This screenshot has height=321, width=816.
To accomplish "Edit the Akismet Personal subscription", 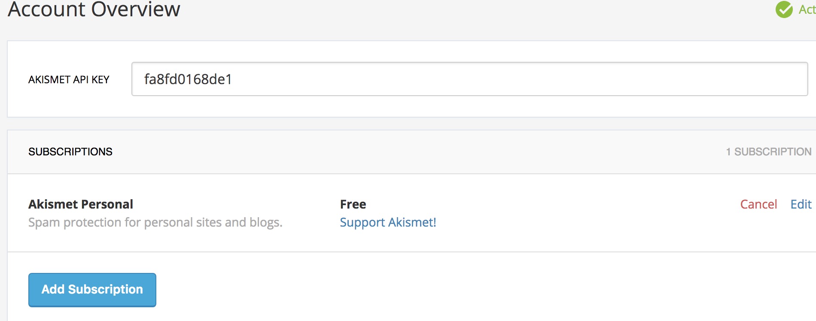I will tap(801, 204).
